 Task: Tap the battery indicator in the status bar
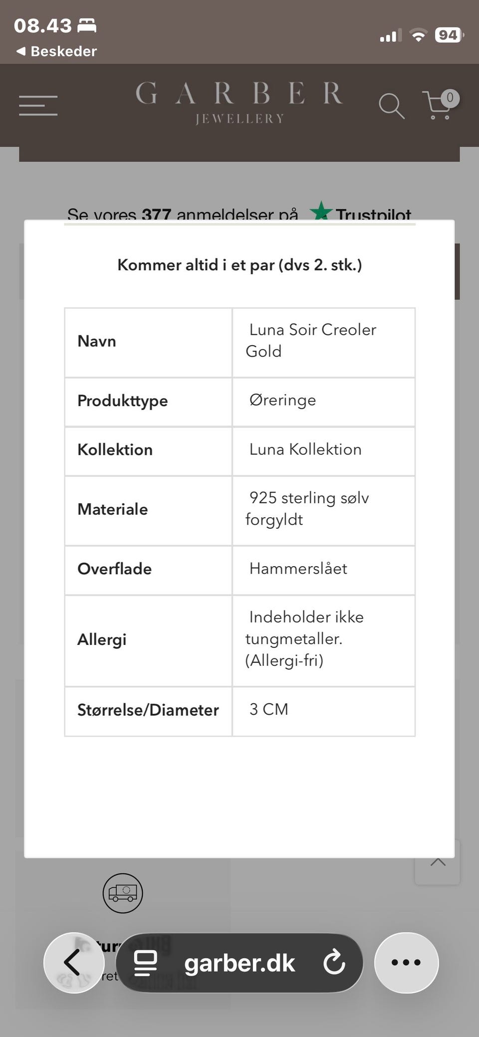click(449, 35)
